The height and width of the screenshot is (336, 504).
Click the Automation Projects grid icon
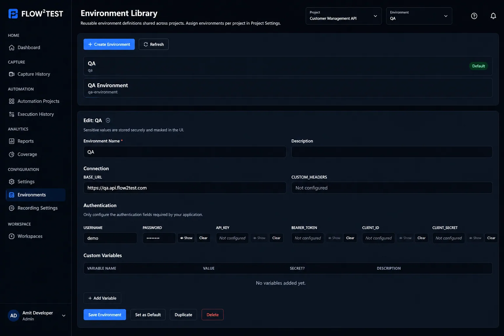click(x=11, y=101)
